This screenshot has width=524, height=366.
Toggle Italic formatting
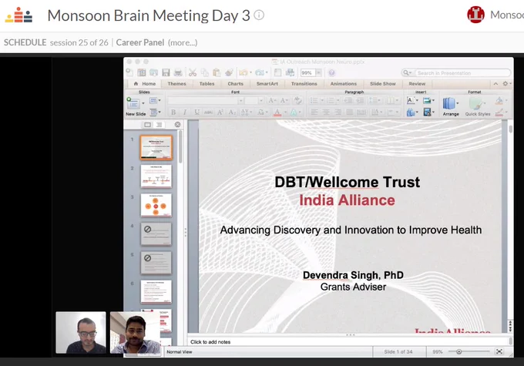185,112
